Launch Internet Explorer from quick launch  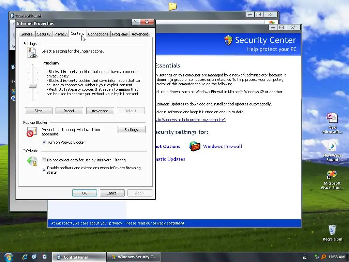pyautogui.click(x=25, y=257)
